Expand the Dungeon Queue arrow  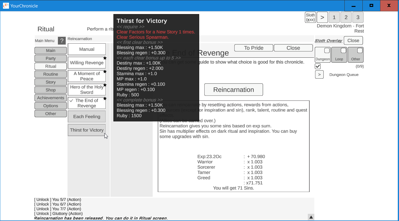[x=319, y=74]
